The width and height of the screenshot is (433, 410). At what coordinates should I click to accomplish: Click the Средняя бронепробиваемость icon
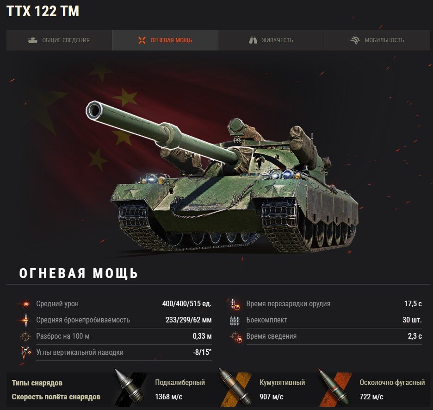25,320
